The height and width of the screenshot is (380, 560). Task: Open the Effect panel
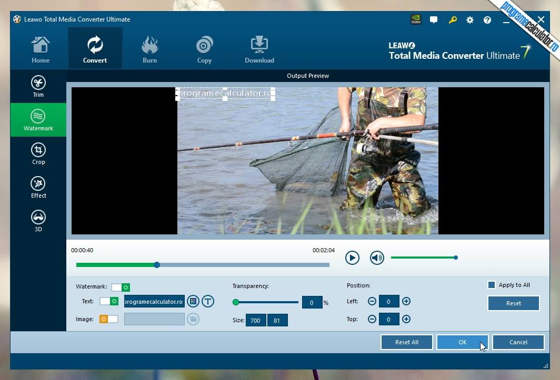[38, 188]
